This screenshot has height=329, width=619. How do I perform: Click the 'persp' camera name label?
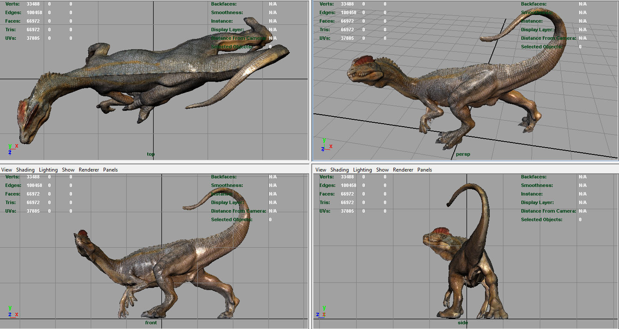point(463,154)
